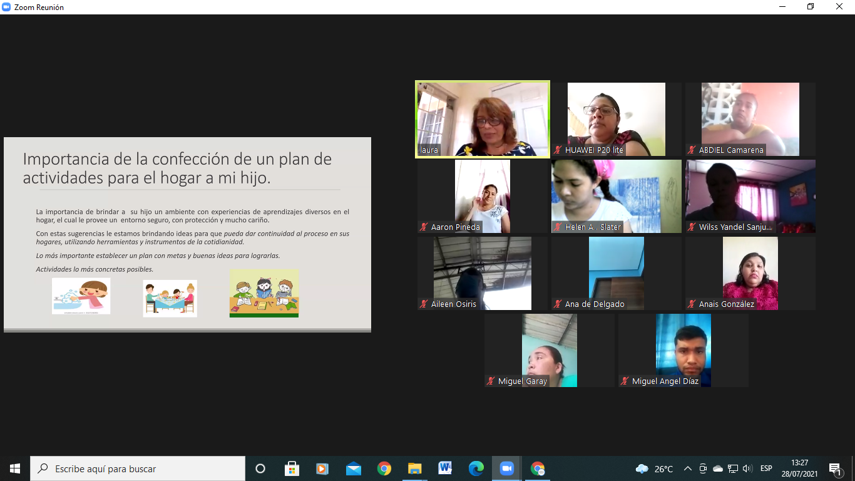Viewport: 855px width, 481px height.
Task: Expand the hidden system tray icons chevron
Action: tap(687, 468)
